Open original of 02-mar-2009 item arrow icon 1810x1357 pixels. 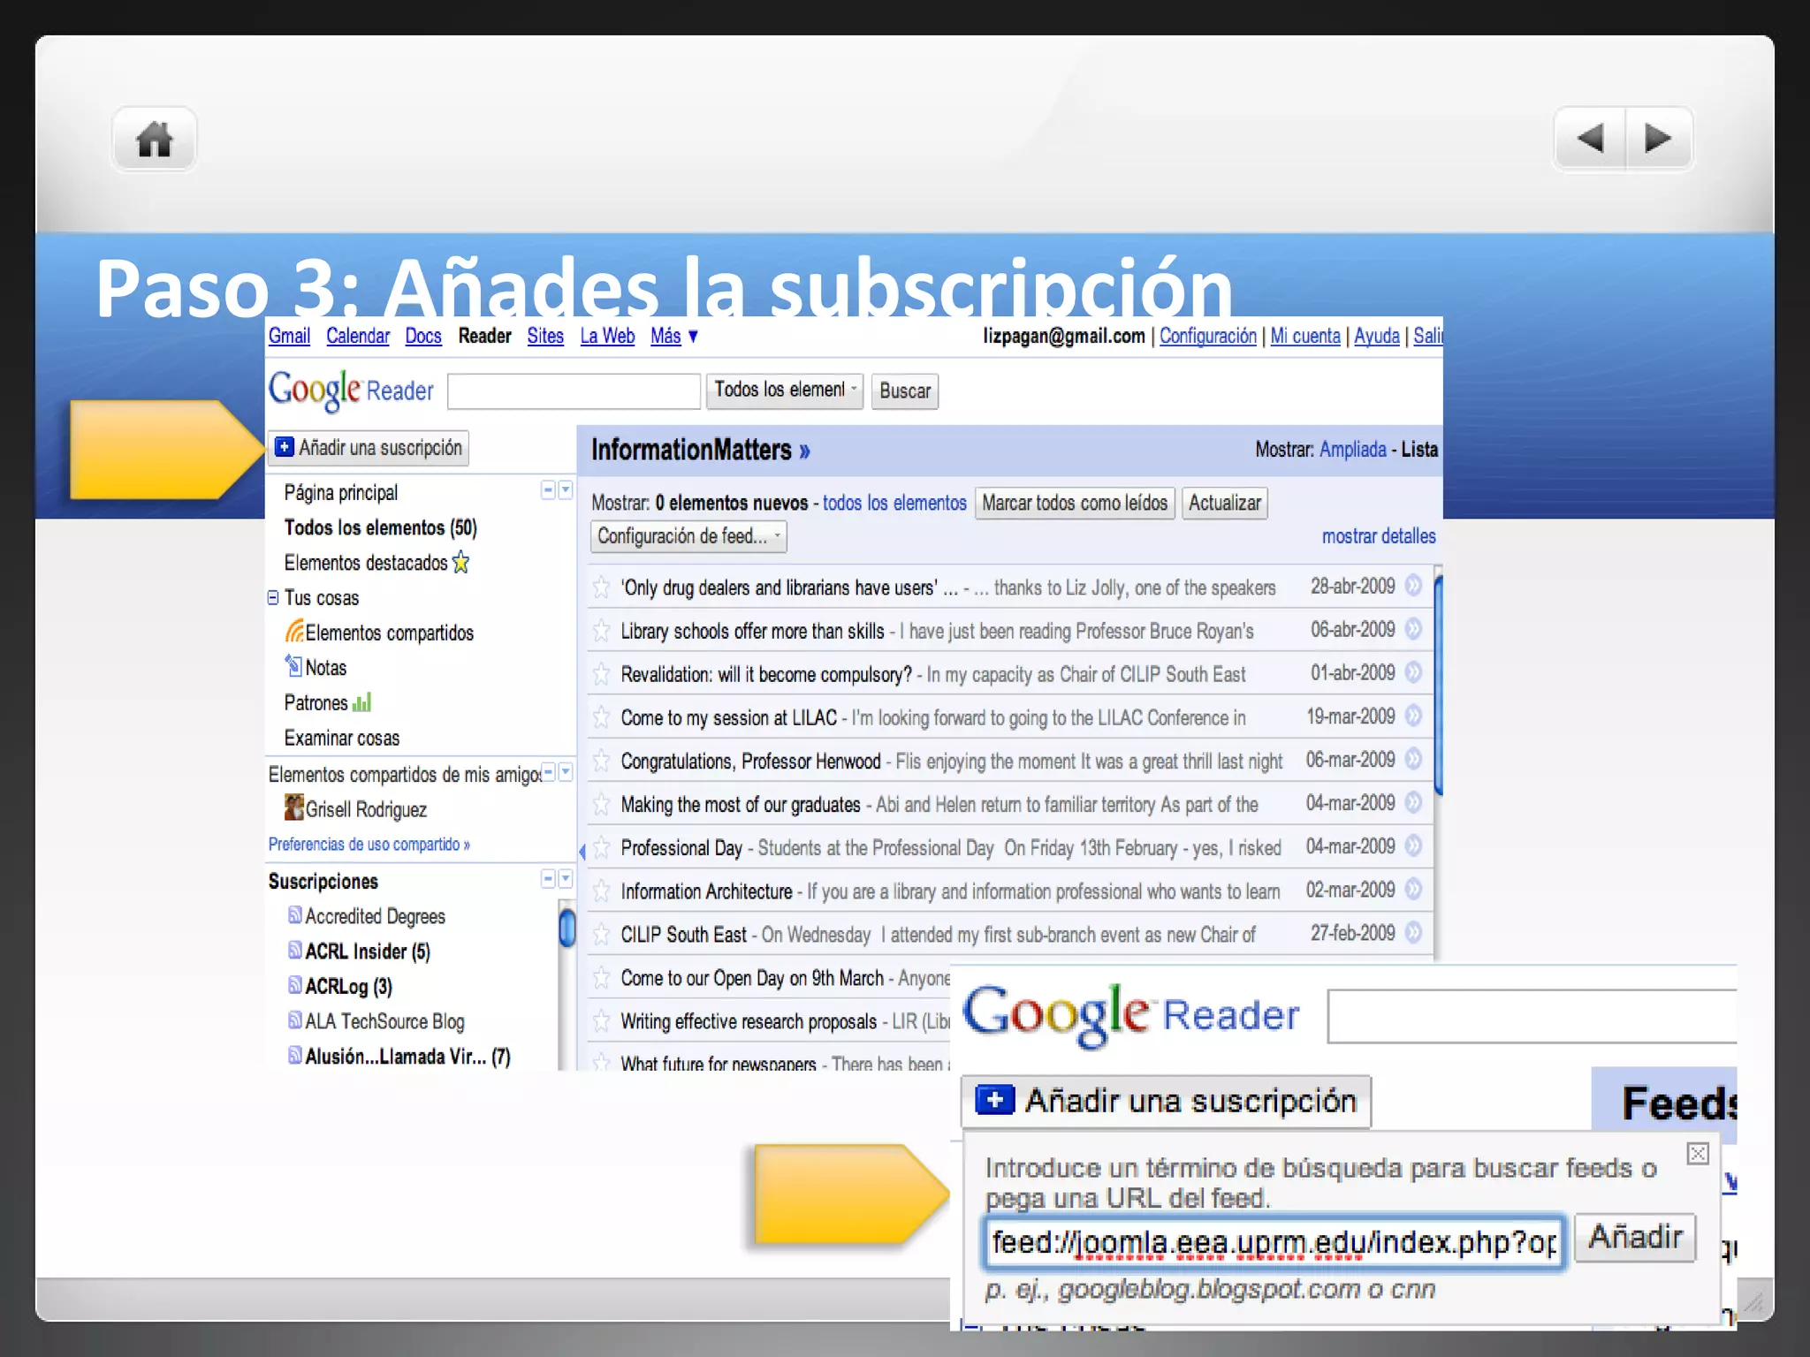1413,889
